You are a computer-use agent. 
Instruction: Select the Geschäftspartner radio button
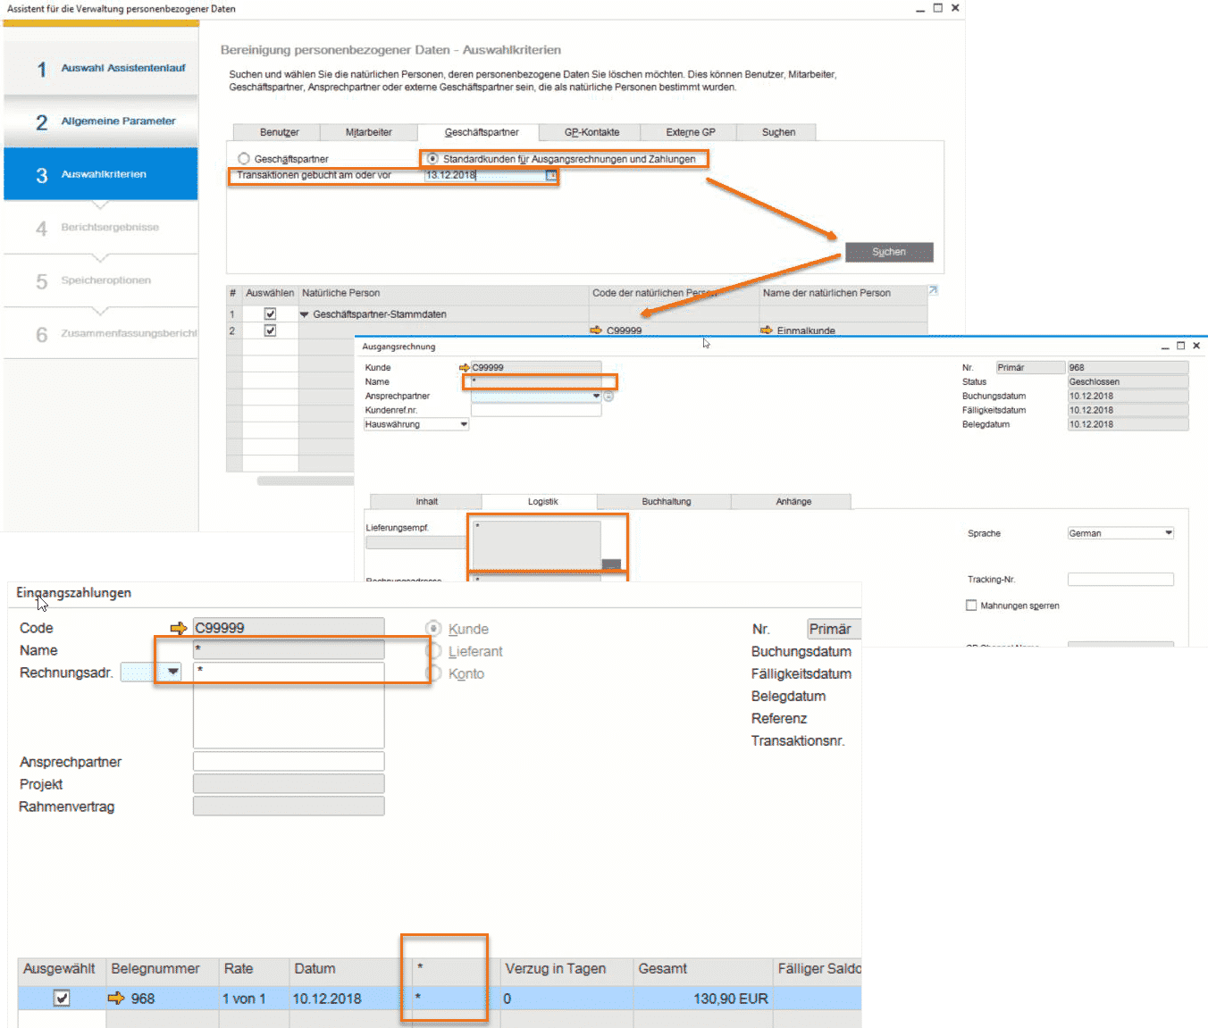pyautogui.click(x=243, y=159)
